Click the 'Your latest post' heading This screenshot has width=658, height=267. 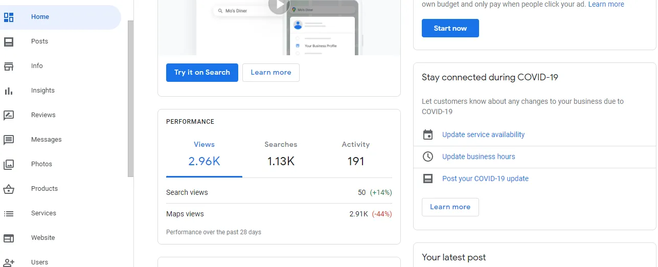click(x=454, y=258)
